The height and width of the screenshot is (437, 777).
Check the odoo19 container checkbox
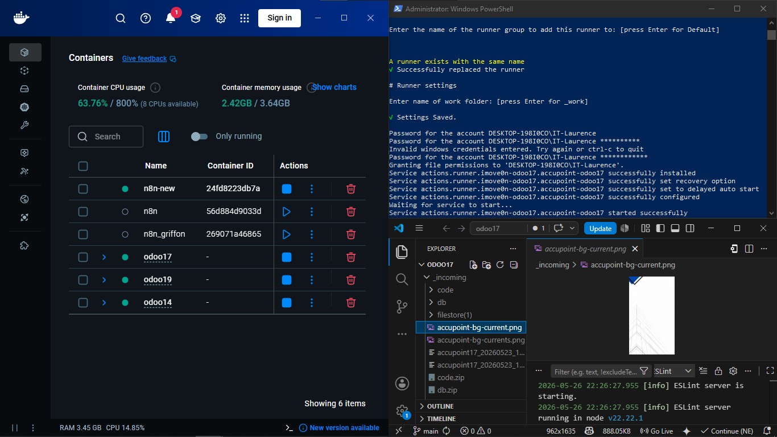point(83,280)
